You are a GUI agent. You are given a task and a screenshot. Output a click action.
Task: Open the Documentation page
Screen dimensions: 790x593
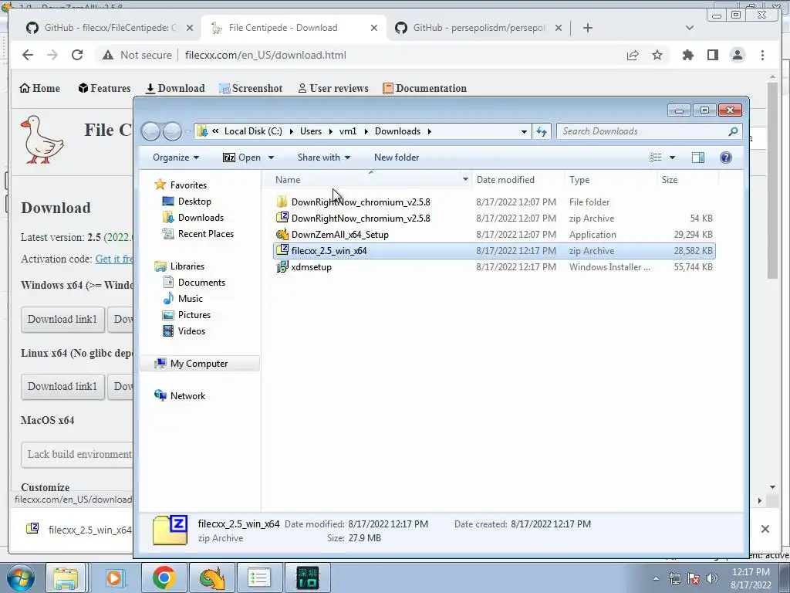(424, 88)
